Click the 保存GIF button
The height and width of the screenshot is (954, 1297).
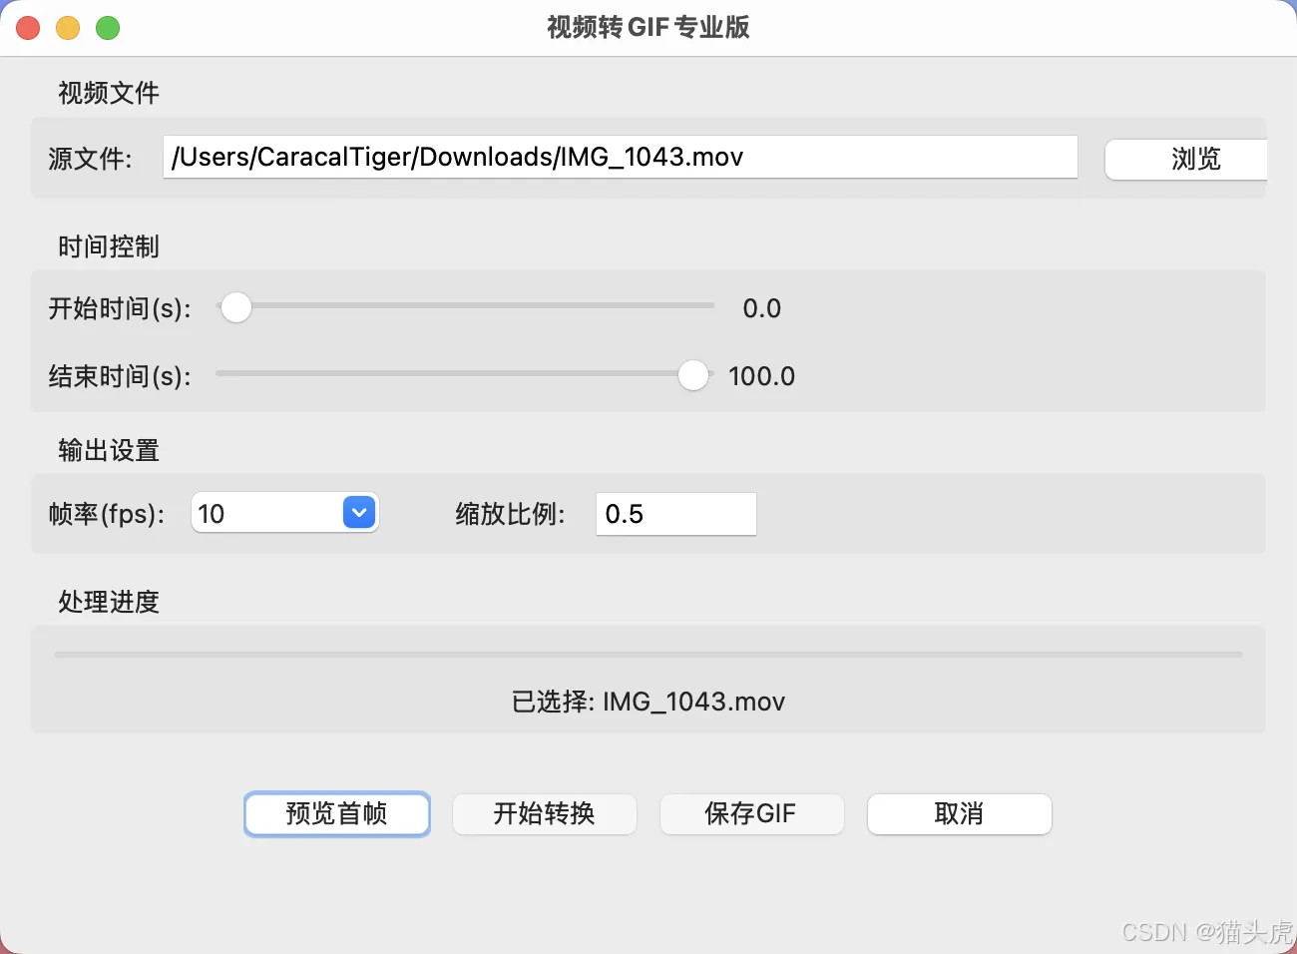coord(752,814)
